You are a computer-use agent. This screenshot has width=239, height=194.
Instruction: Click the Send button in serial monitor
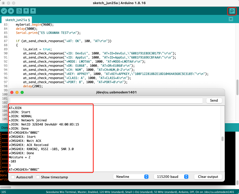coord(214,101)
